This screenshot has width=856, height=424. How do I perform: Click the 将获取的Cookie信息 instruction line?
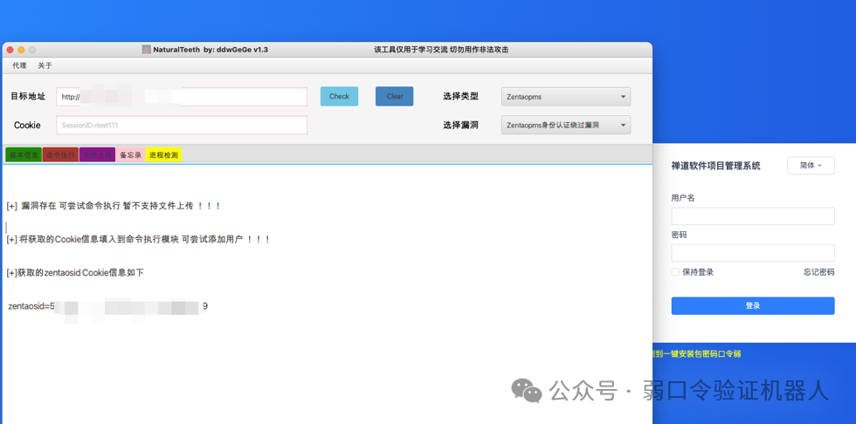(x=139, y=239)
